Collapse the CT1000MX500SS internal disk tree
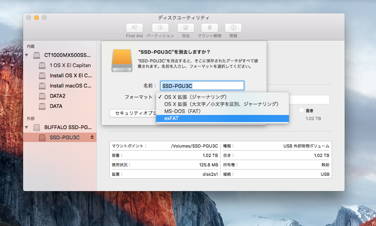376x226 pixels. pyautogui.click(x=27, y=55)
